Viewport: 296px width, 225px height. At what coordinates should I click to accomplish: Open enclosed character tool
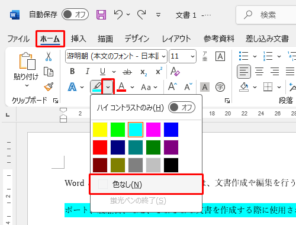click(220, 87)
